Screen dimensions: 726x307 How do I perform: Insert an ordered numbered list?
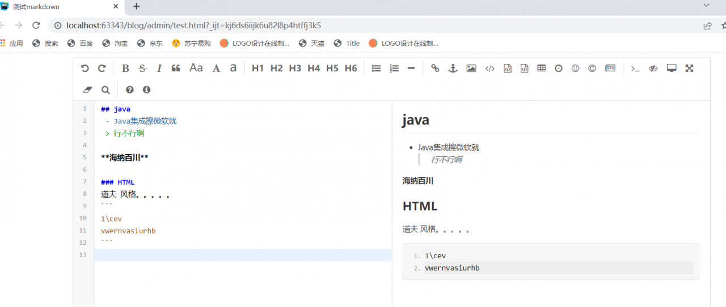(394, 69)
